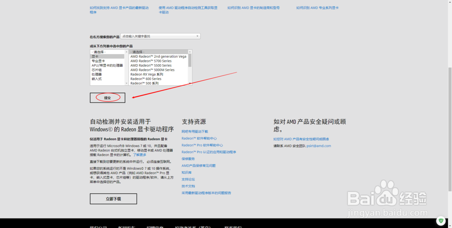Open the 了解更多 link
452x228 pixels.
[x=140, y=155]
